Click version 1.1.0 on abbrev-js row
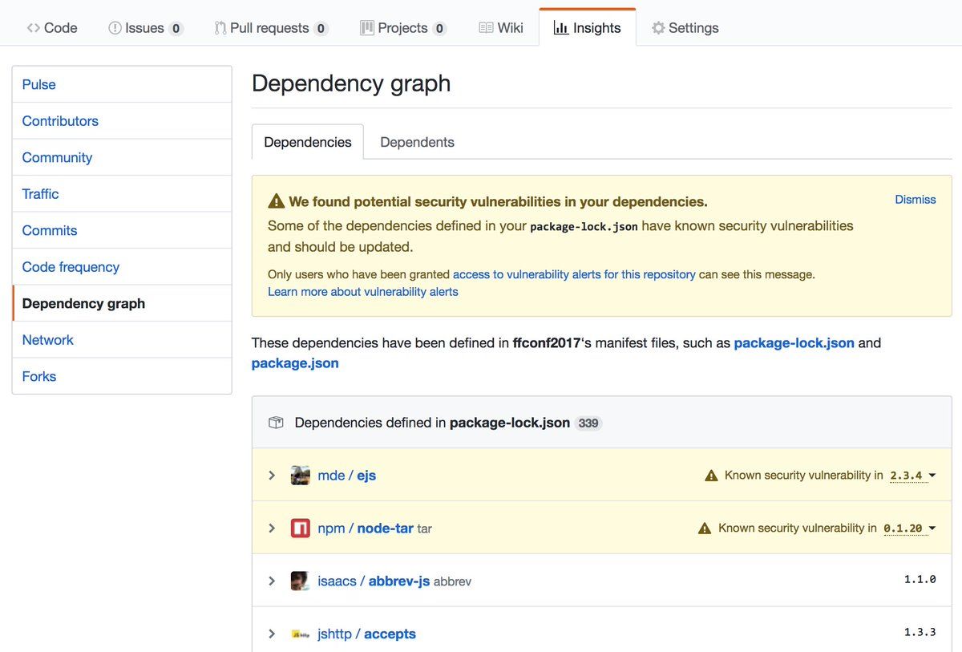 (920, 579)
